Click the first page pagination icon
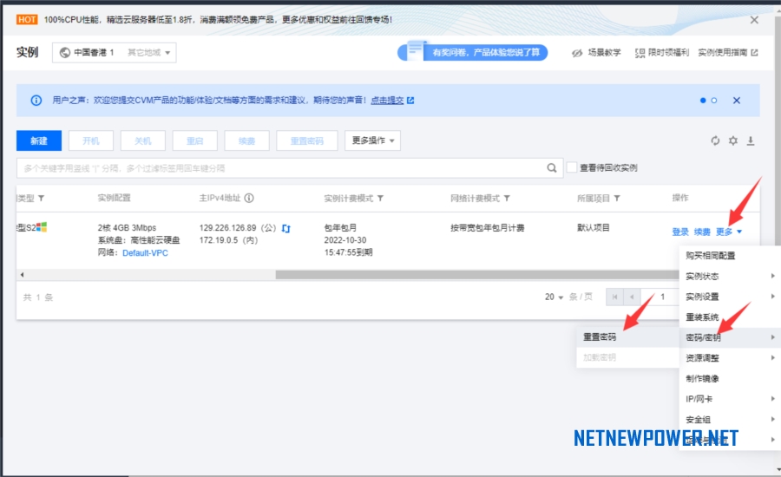Image resolution: width=781 pixels, height=477 pixels. (x=614, y=297)
